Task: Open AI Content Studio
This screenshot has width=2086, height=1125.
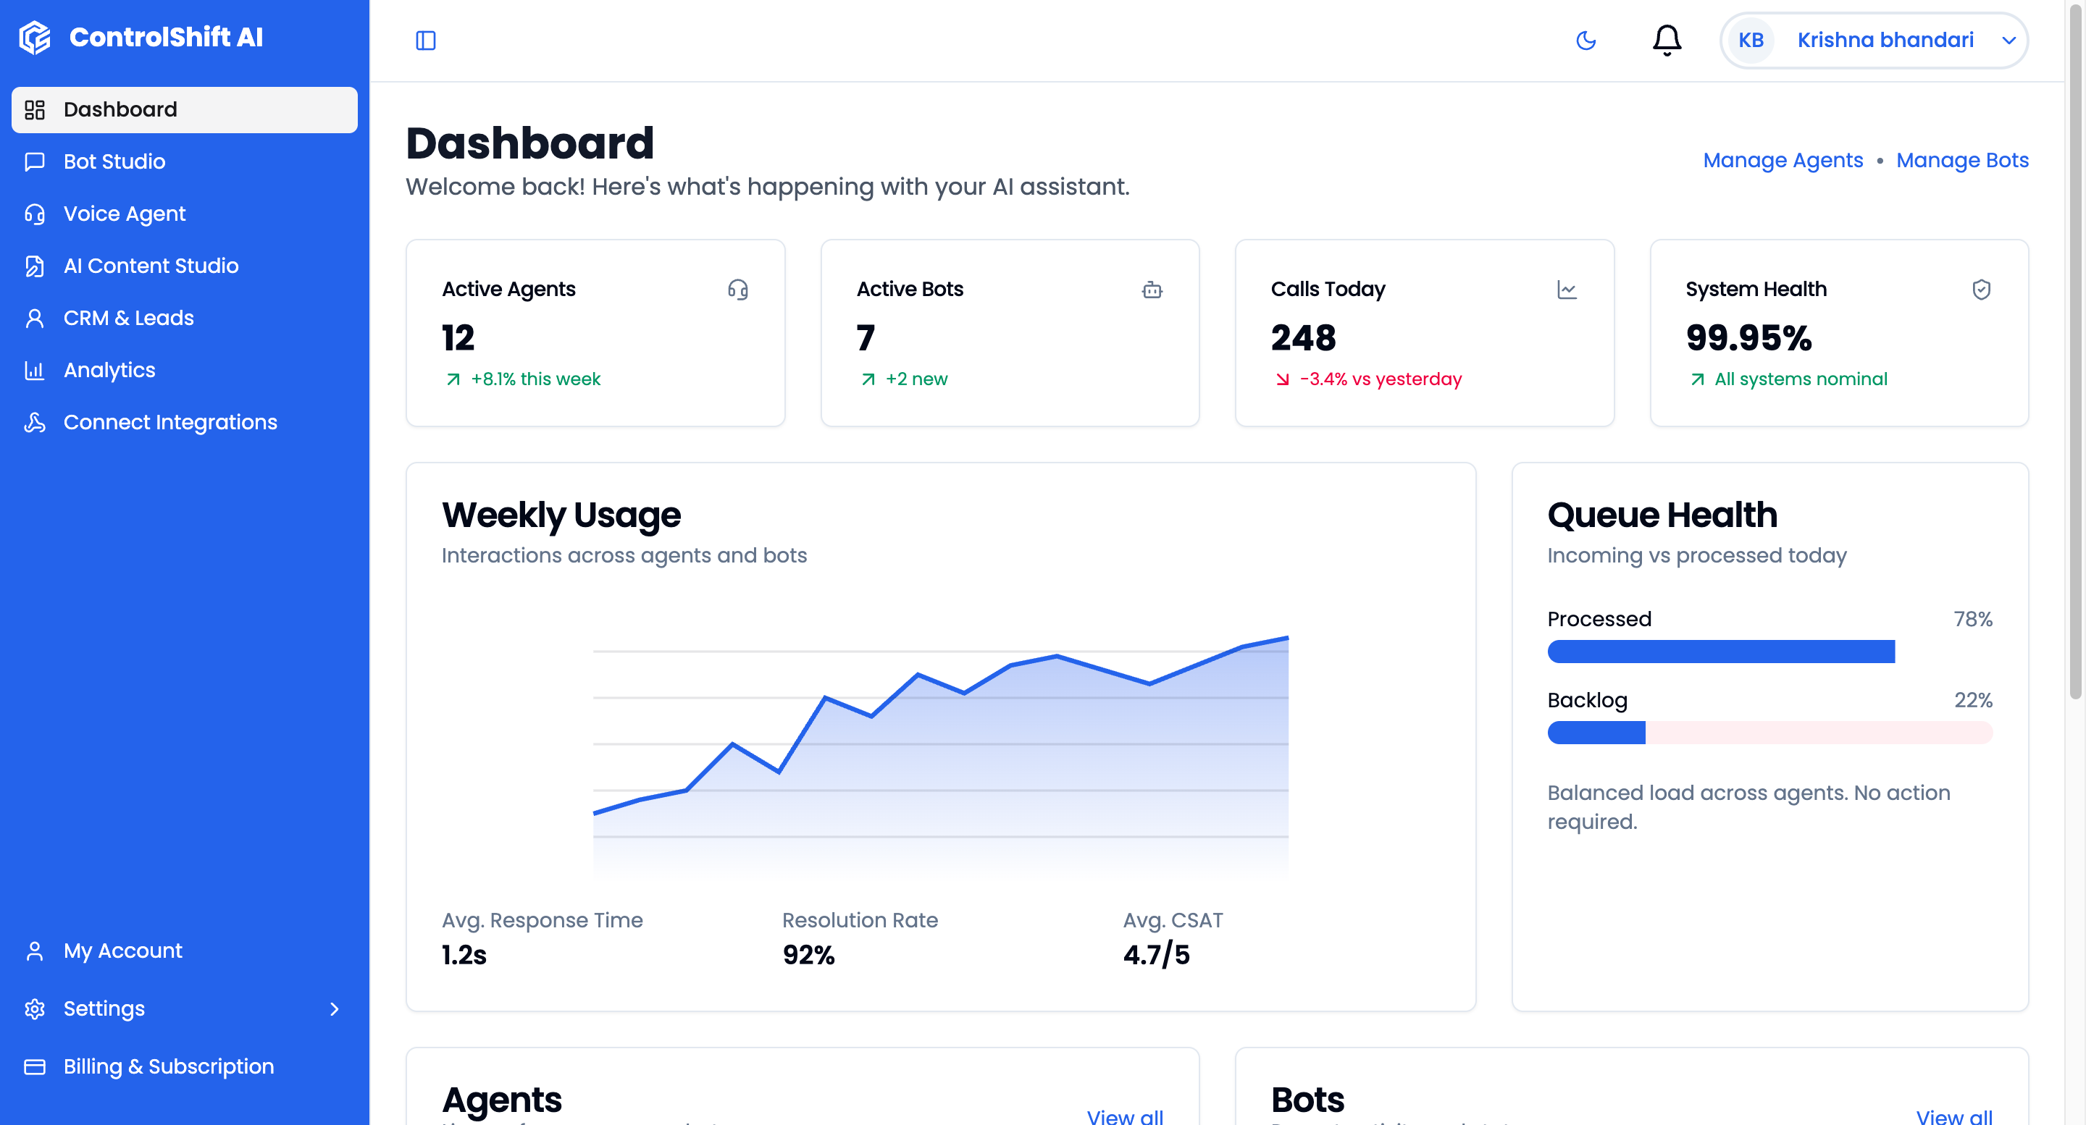Action: point(151,266)
